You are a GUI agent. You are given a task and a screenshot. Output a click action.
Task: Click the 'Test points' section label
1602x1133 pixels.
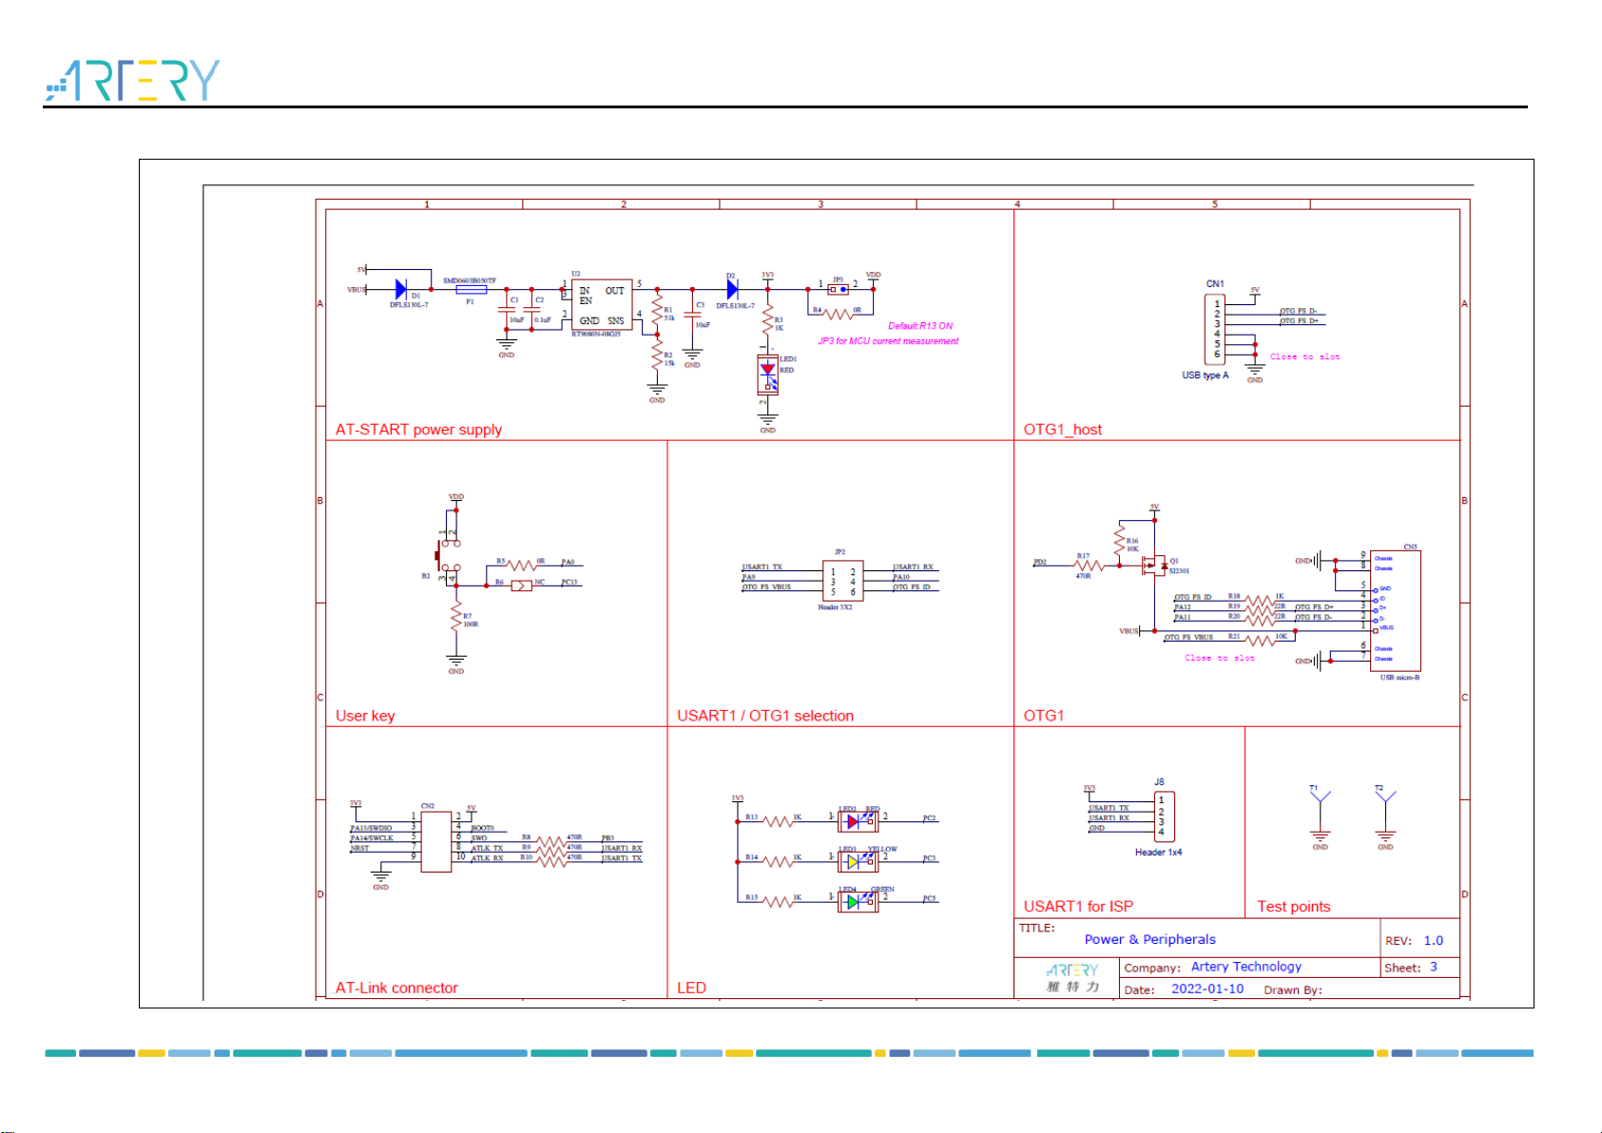[x=1293, y=906]
